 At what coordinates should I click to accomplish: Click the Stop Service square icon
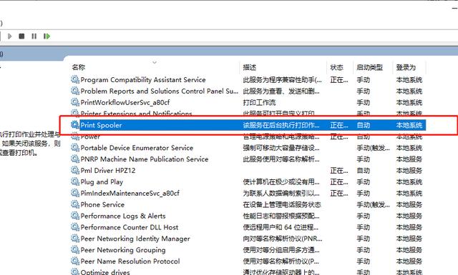21,36
